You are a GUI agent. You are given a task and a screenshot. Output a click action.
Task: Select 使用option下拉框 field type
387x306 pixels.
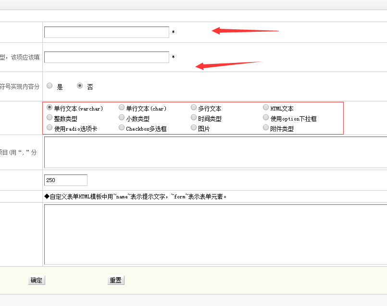(266, 118)
